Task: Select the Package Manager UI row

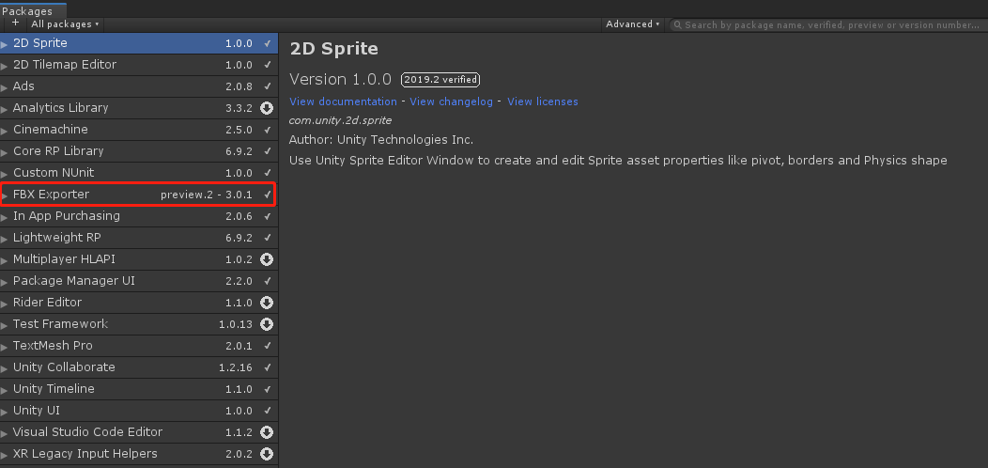Action: pyautogui.click(x=139, y=281)
